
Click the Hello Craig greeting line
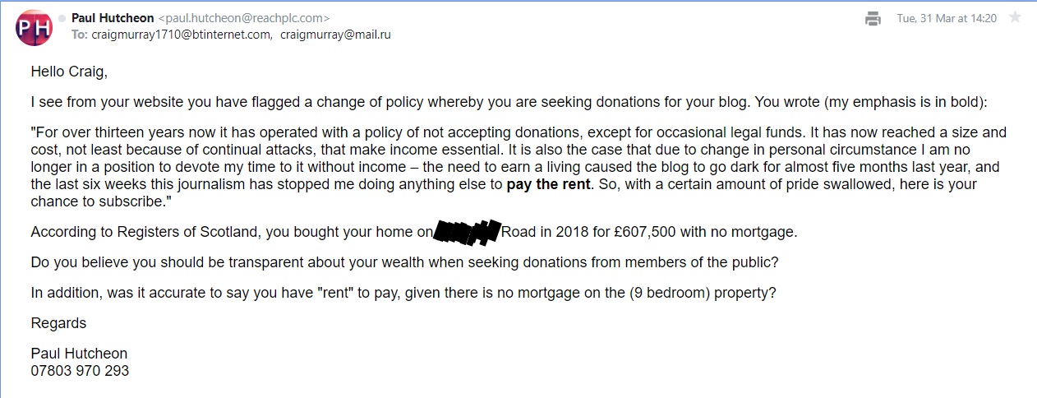point(69,72)
